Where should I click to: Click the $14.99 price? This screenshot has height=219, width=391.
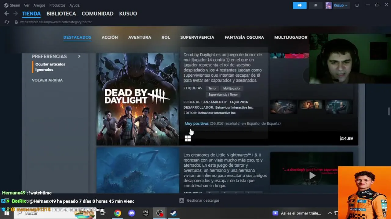346,138
